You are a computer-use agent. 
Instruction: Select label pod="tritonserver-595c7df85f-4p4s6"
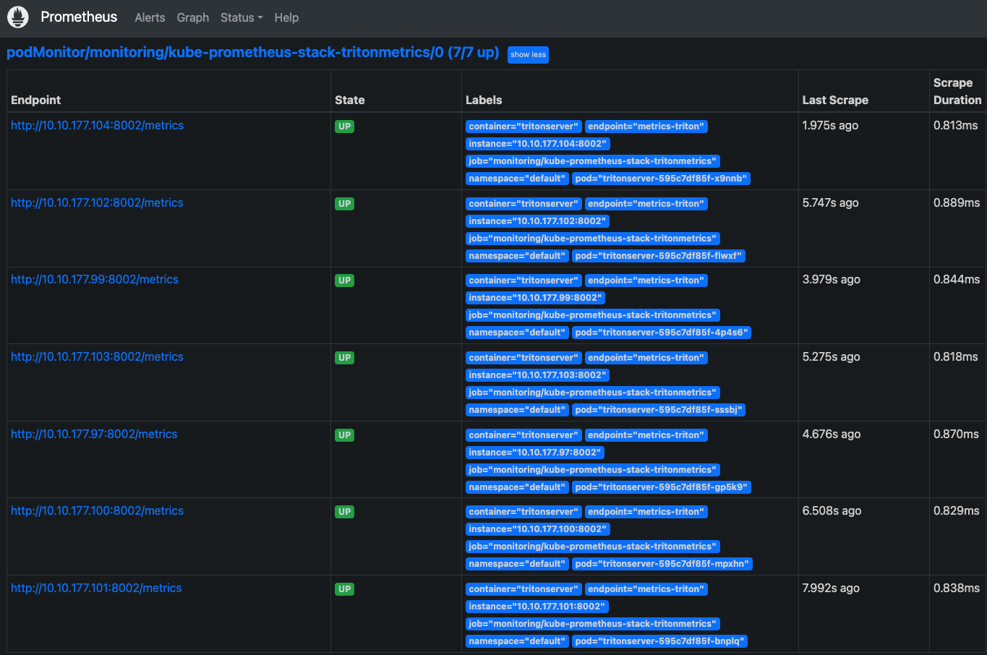pyautogui.click(x=662, y=333)
